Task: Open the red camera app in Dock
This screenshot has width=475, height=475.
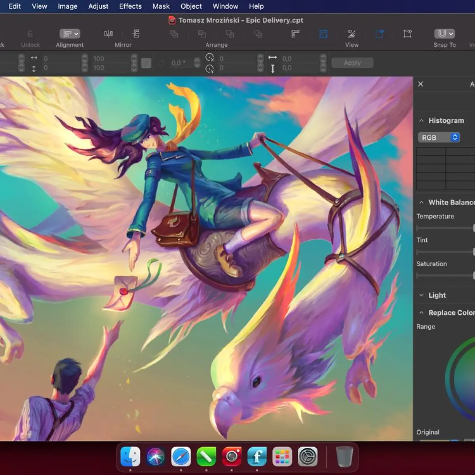Action: tap(232, 456)
